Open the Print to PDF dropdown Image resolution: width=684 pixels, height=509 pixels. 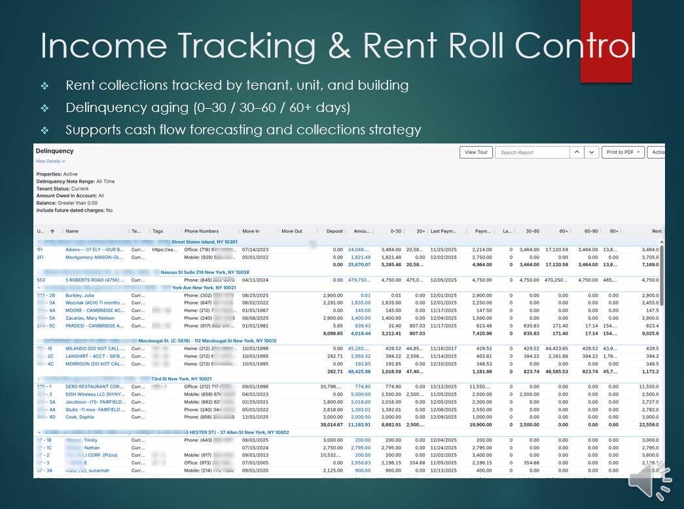pos(623,152)
